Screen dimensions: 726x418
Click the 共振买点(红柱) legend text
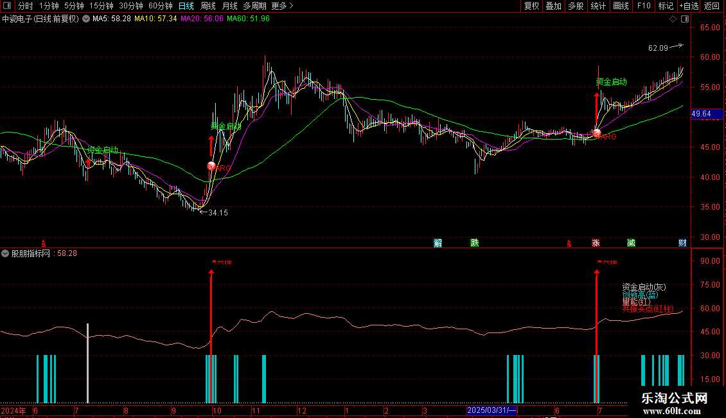[x=648, y=309]
